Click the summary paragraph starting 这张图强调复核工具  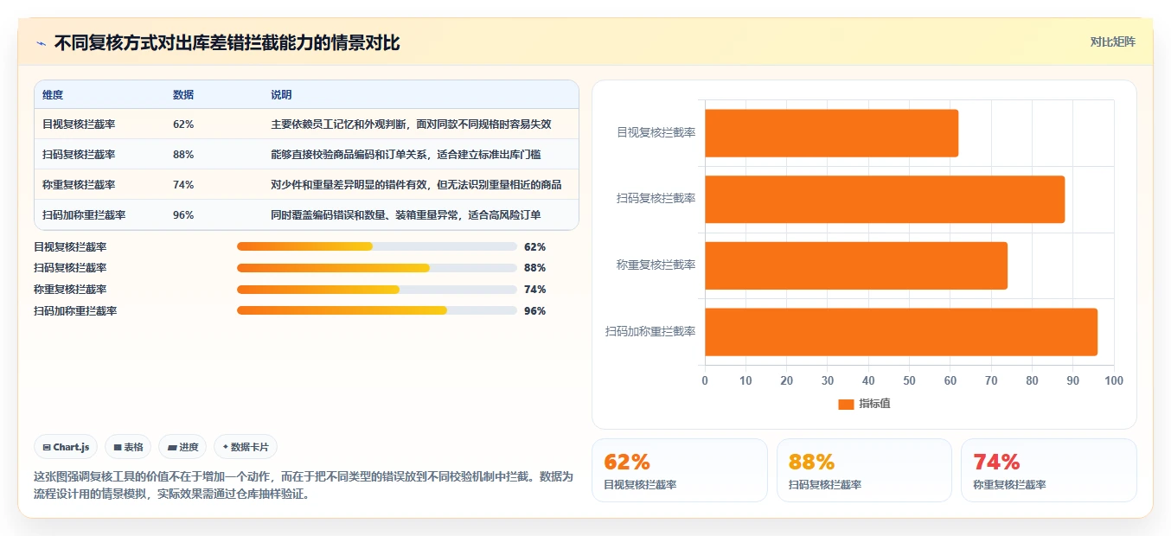tap(304, 486)
